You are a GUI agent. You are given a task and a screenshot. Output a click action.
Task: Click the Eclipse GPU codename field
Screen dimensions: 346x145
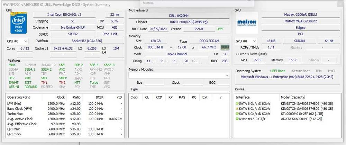301,28
